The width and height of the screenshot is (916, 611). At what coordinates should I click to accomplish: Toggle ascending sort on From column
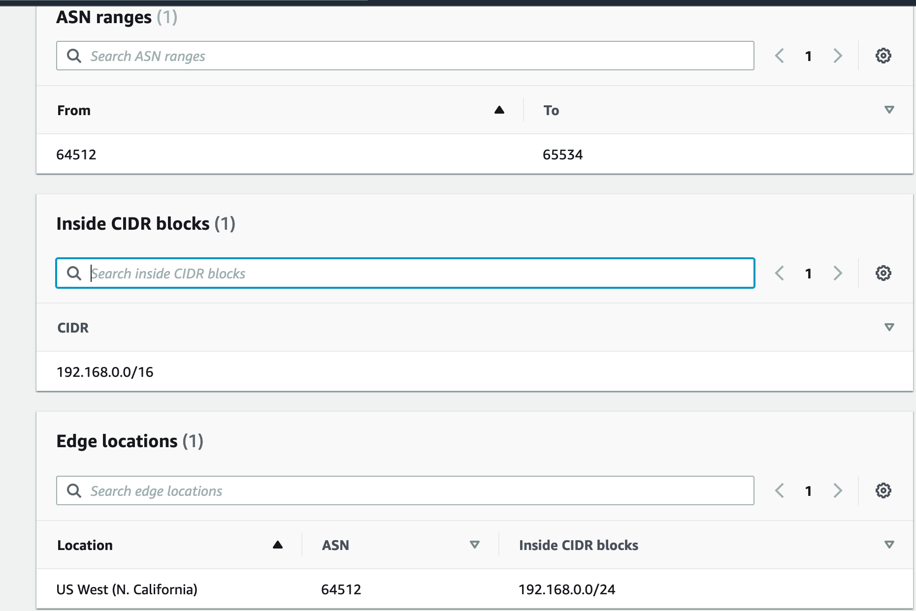click(x=498, y=110)
